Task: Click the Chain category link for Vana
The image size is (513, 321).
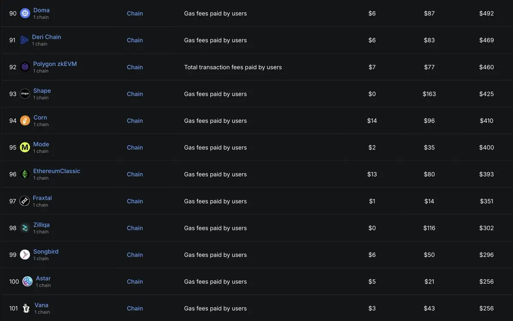Action: pyautogui.click(x=135, y=308)
